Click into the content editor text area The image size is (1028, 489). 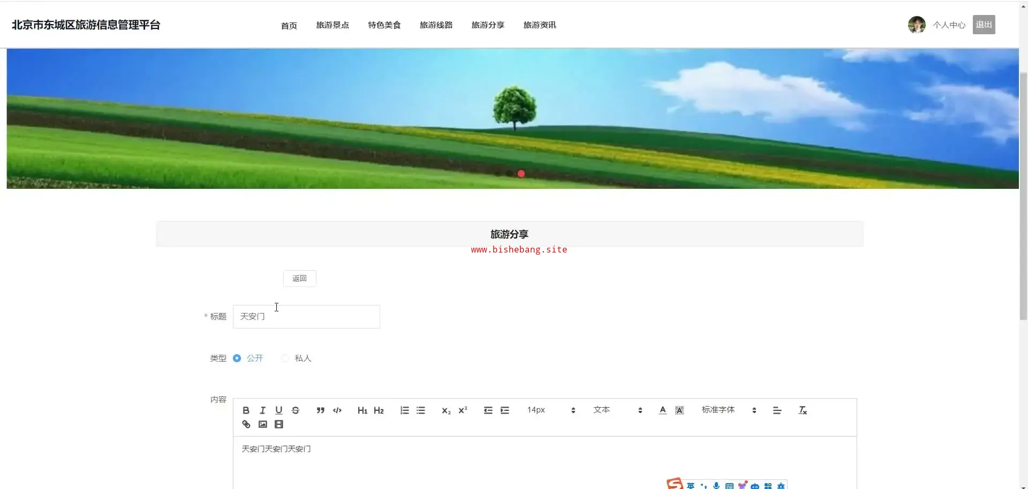[545, 463]
